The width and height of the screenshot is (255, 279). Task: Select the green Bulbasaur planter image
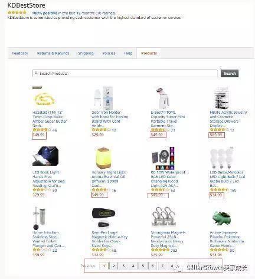(x=221, y=218)
